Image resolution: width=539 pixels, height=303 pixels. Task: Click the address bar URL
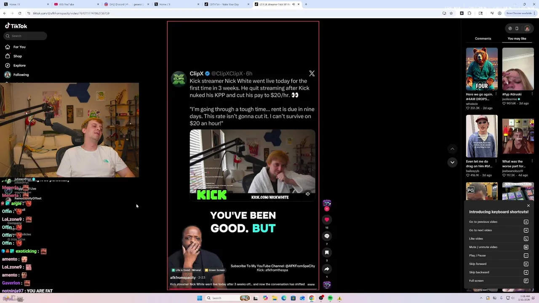[x=71, y=13]
